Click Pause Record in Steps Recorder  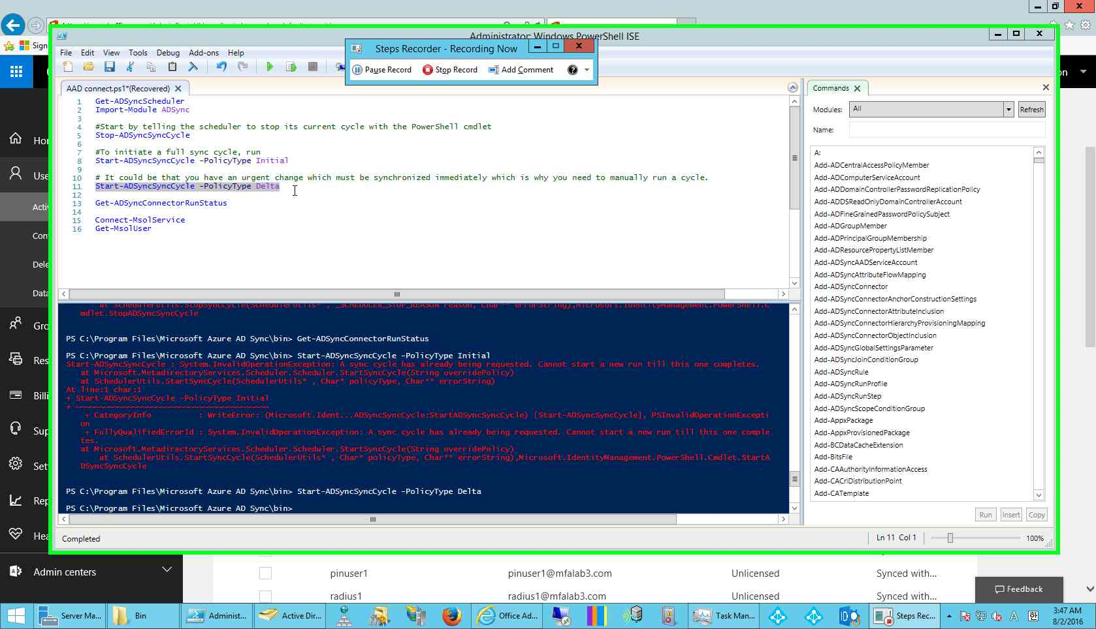[x=382, y=70]
